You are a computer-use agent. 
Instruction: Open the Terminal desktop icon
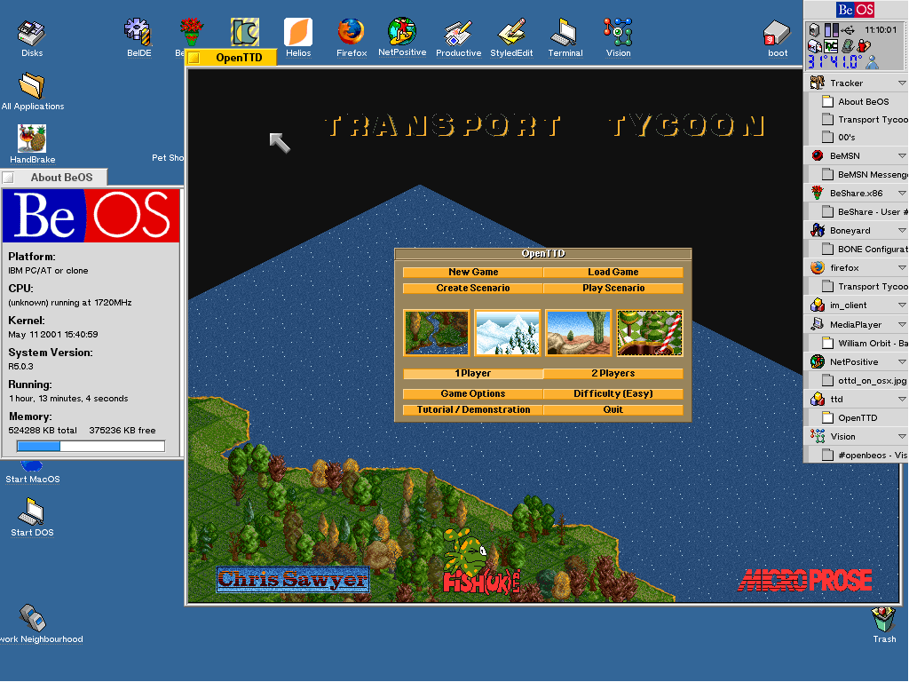click(565, 39)
